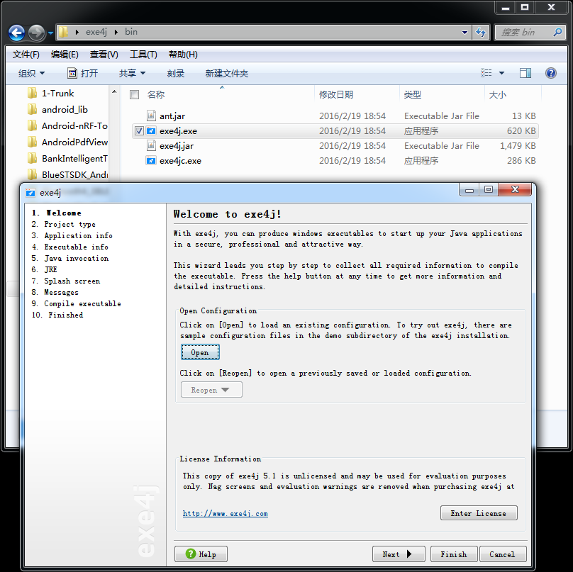Click the Cancel button in exe4j wizard
Image resolution: width=573 pixels, height=572 pixels.
click(503, 554)
